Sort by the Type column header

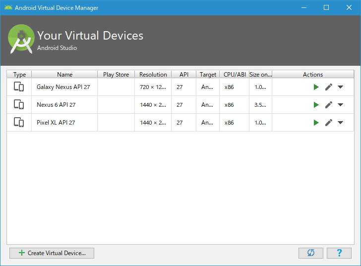pyautogui.click(x=19, y=74)
